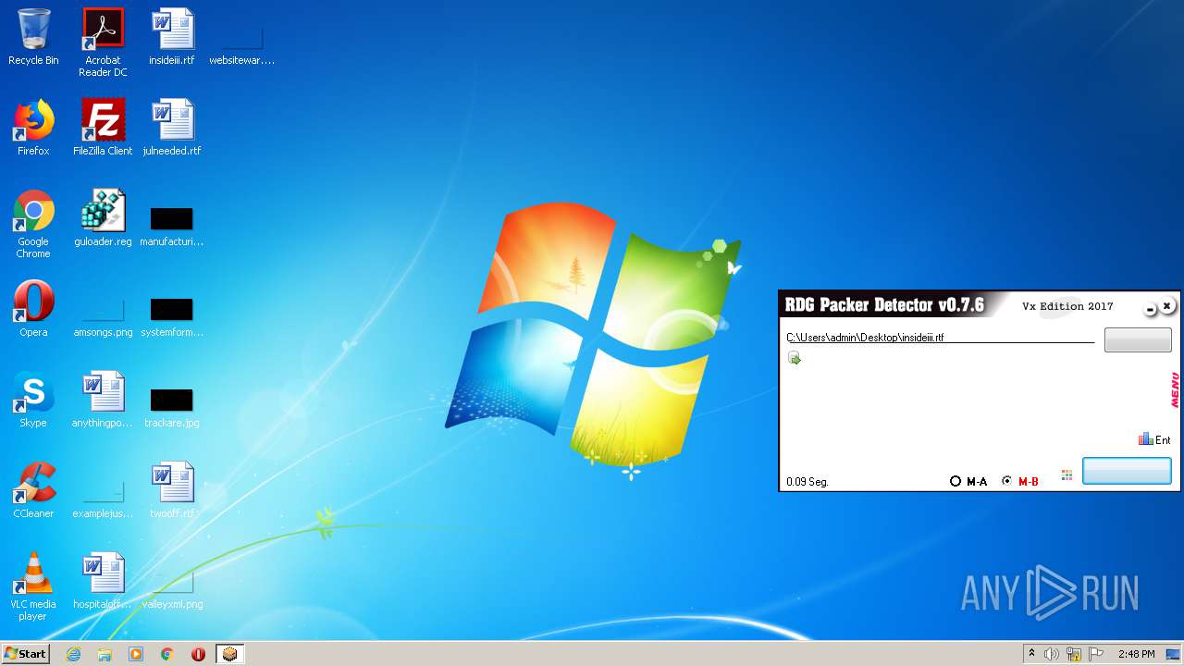Select twooff.rtf document icon

(x=172, y=490)
